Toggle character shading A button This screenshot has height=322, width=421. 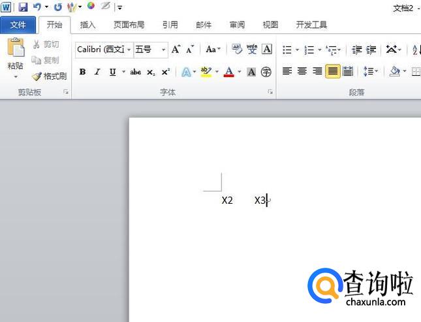251,72
